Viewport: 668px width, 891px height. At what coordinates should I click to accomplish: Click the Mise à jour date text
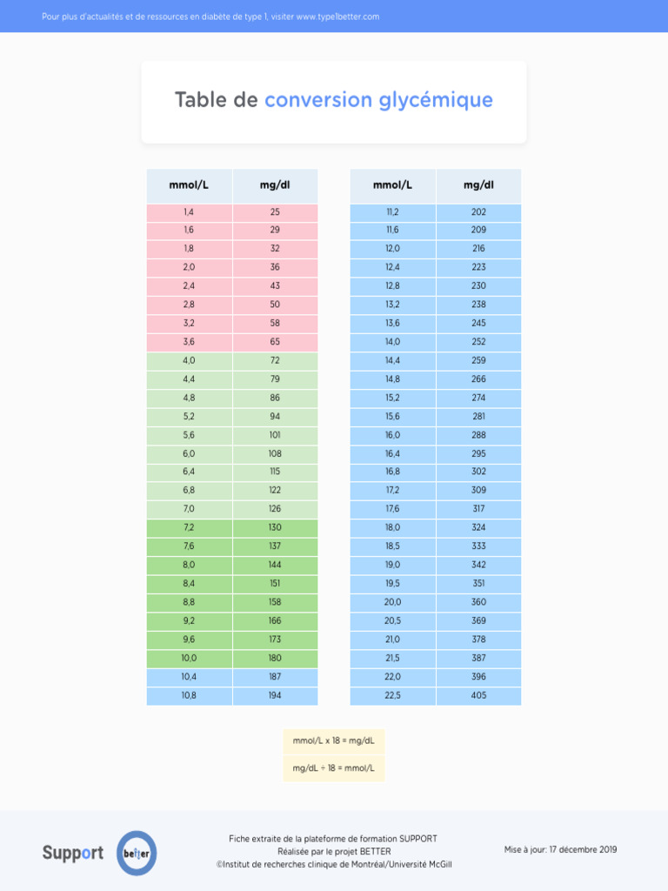(x=560, y=849)
